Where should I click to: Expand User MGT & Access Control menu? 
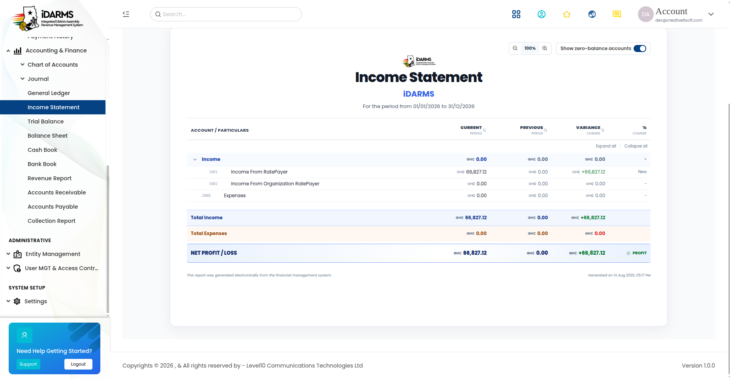tap(8, 268)
